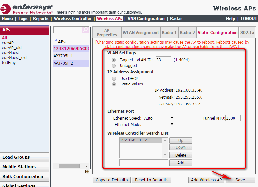Click the Tunnel MTU input field
Image resolution: width=258 pixels, height=187 pixels.
[x=233, y=118]
